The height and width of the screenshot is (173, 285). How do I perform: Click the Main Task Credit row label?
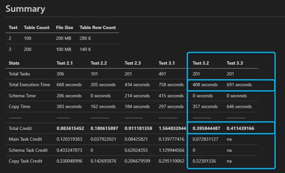point(25,139)
